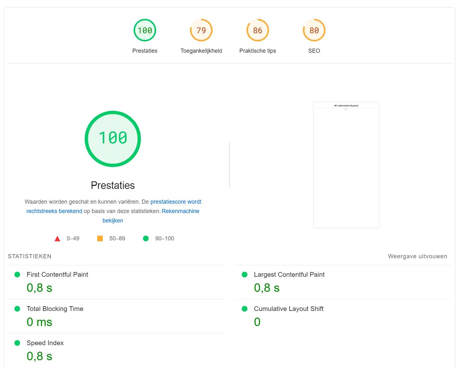Screen dimensions: 476x369
Task: Click the Toegankelijkheid 79 score gauge
Action: (x=201, y=30)
